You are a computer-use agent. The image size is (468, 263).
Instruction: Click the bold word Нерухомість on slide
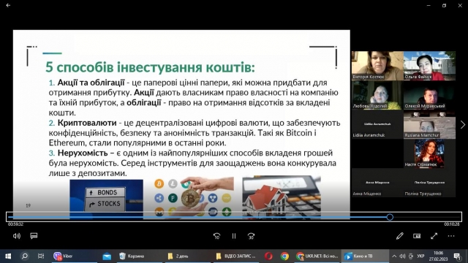[x=83, y=153]
